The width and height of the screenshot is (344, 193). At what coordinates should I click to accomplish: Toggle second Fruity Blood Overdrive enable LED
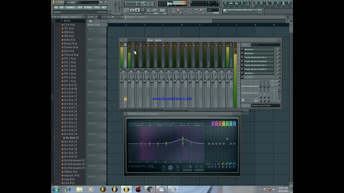(x=276, y=69)
